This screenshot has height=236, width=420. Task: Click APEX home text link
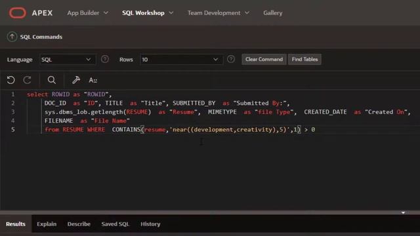(x=42, y=13)
